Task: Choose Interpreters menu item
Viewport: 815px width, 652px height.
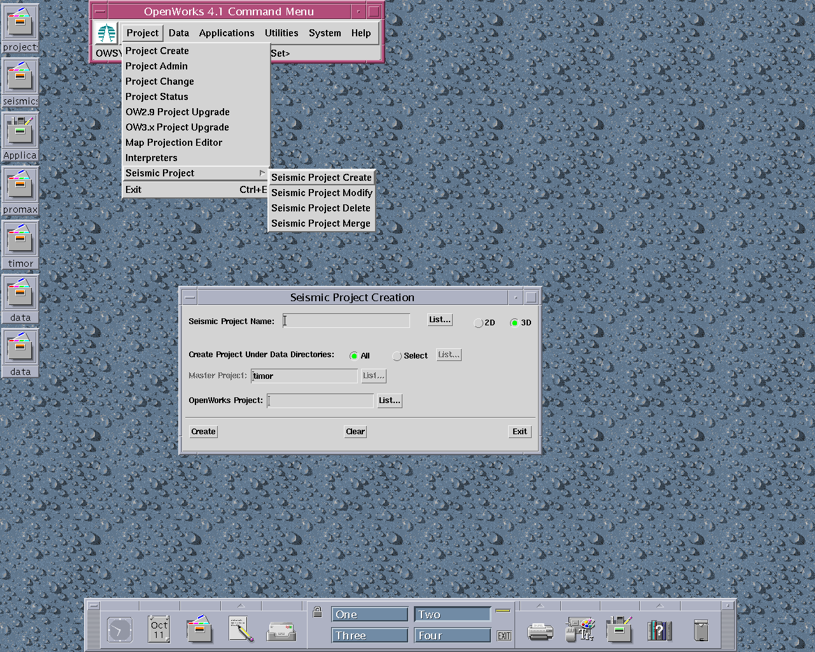Action: tap(196, 158)
